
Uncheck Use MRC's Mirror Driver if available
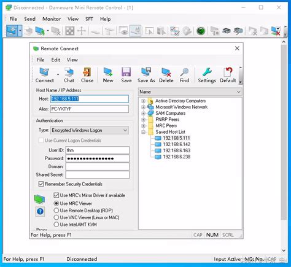click(x=56, y=195)
